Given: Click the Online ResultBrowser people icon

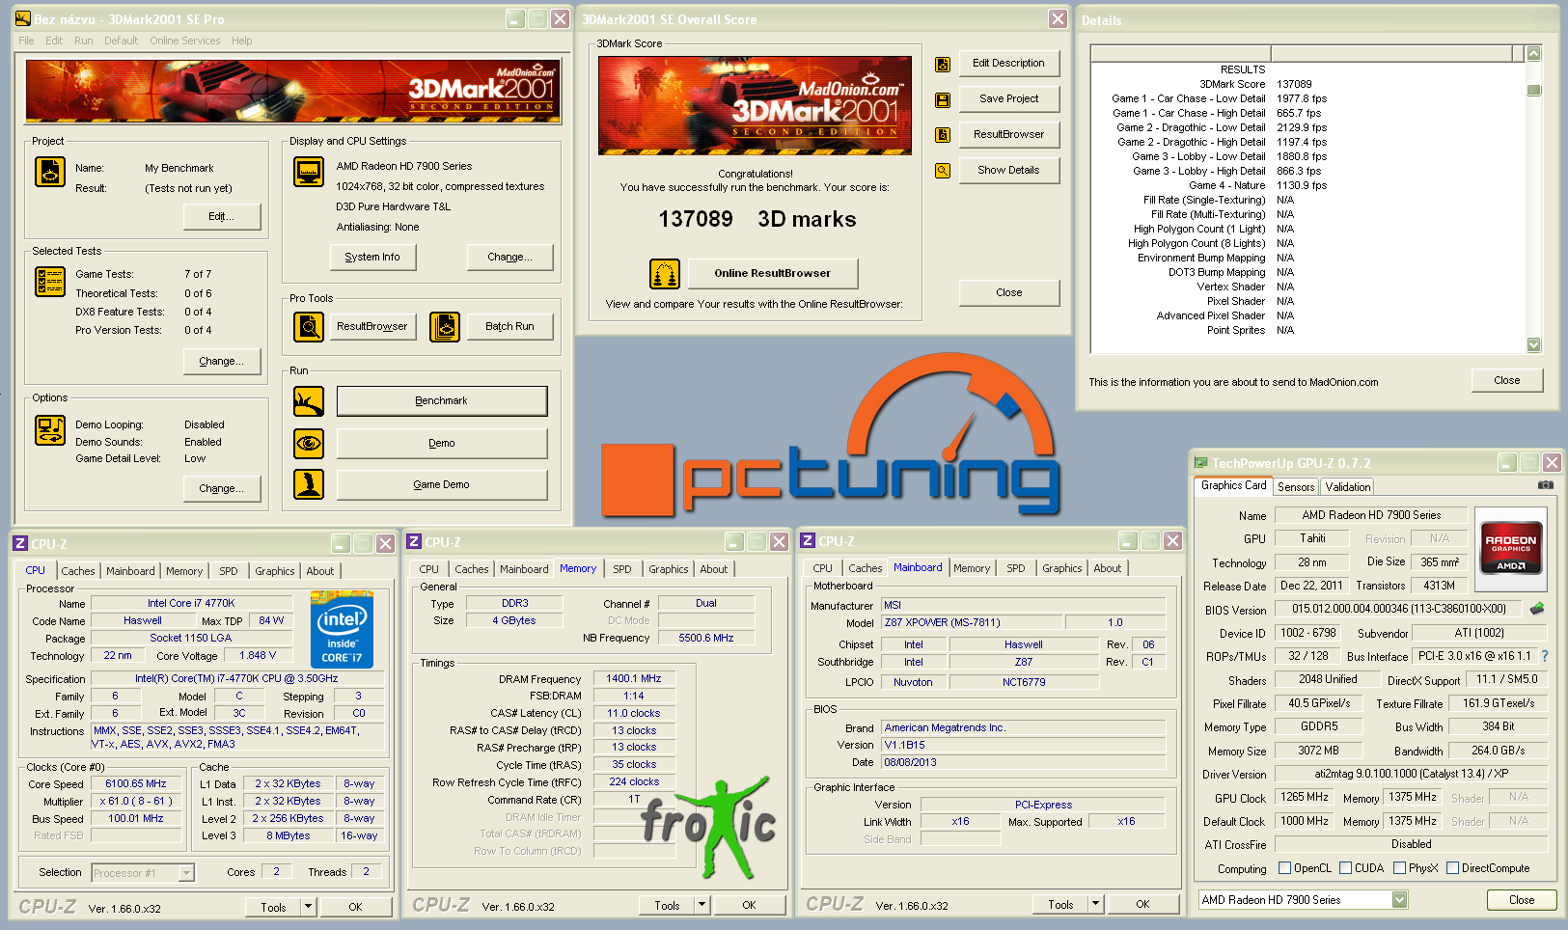Looking at the screenshot, I should click(665, 274).
